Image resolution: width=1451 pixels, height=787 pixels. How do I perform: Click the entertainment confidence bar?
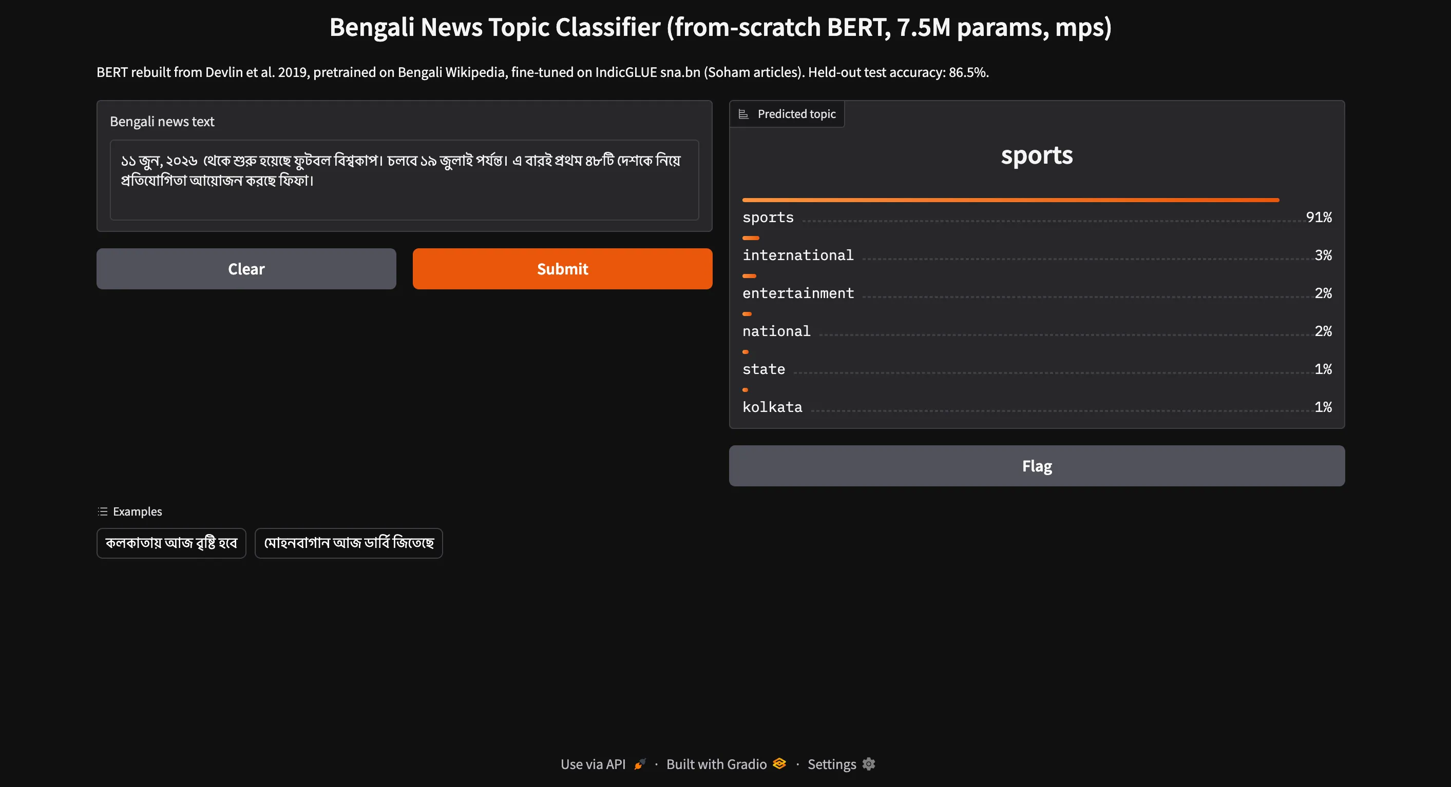click(x=749, y=276)
